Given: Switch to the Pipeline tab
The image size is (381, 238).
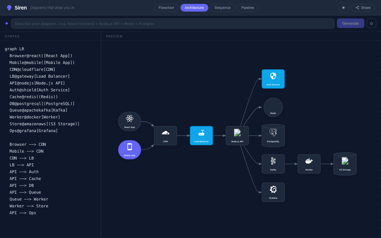Looking at the screenshot, I should click(x=248, y=8).
